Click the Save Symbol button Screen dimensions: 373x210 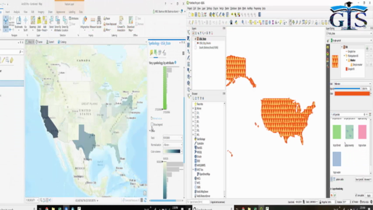(x=359, y=180)
